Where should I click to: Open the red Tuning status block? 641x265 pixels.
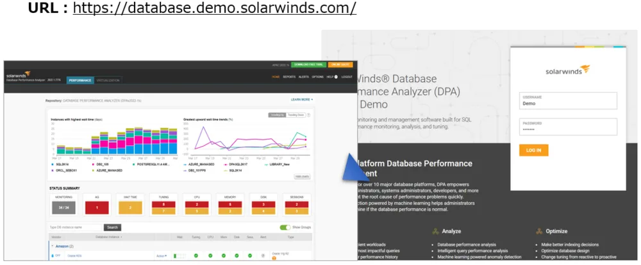coord(163,204)
